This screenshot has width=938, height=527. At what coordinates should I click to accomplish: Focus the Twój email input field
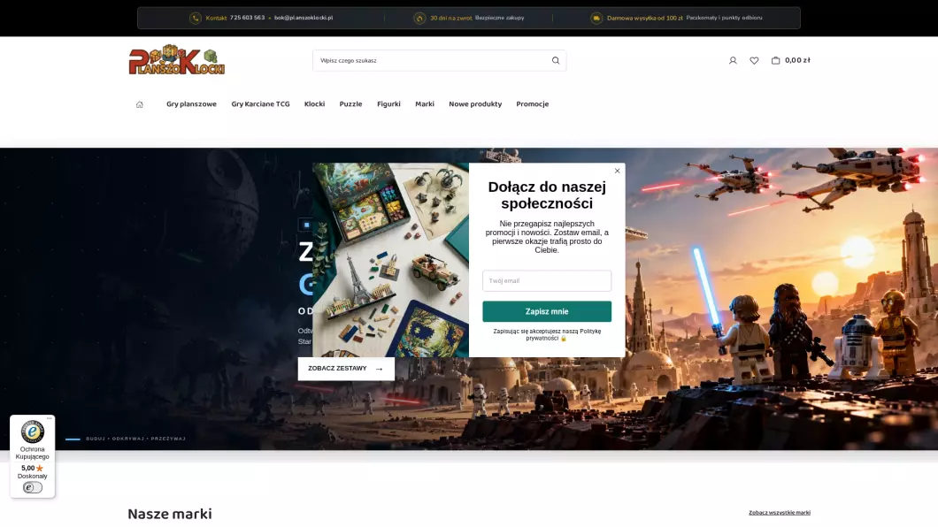[x=547, y=281]
